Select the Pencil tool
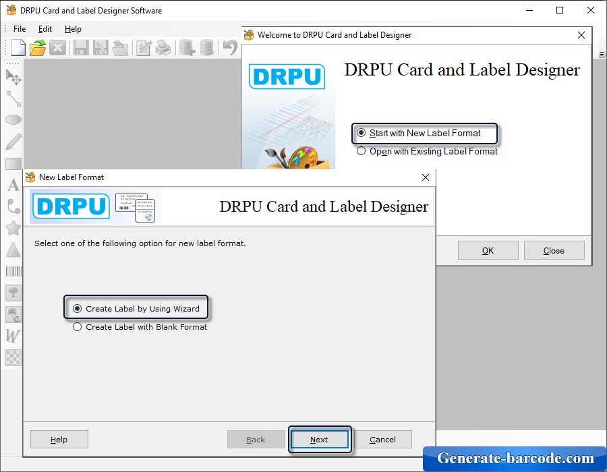607x472 pixels. [x=13, y=142]
